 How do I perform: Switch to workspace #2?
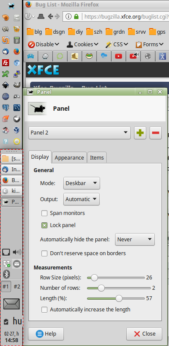coord(17,286)
